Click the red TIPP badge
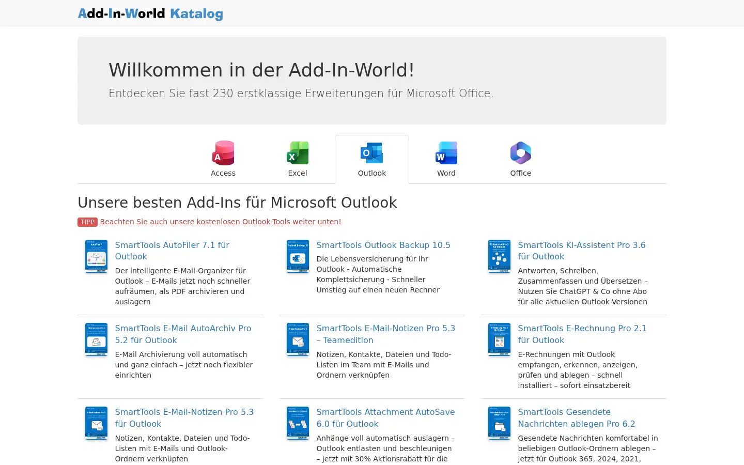Image resolution: width=744 pixels, height=465 pixels. coord(87,222)
